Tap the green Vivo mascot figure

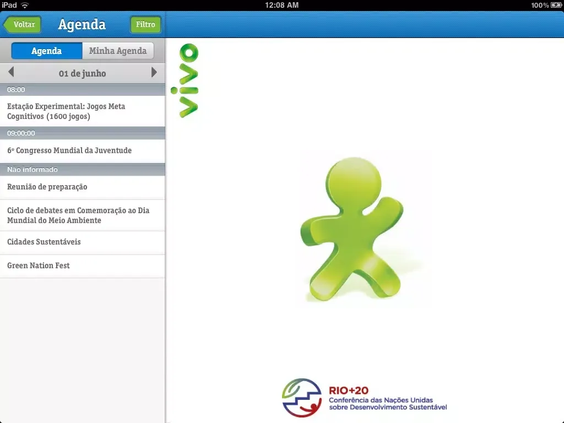[352, 229]
